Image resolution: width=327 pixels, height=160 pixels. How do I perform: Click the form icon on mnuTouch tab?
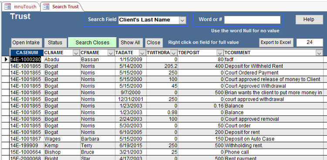[7, 7]
